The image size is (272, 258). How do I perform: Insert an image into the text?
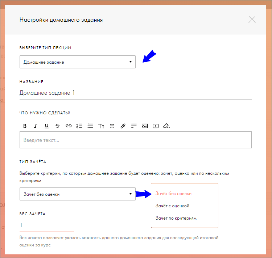click(x=145, y=126)
